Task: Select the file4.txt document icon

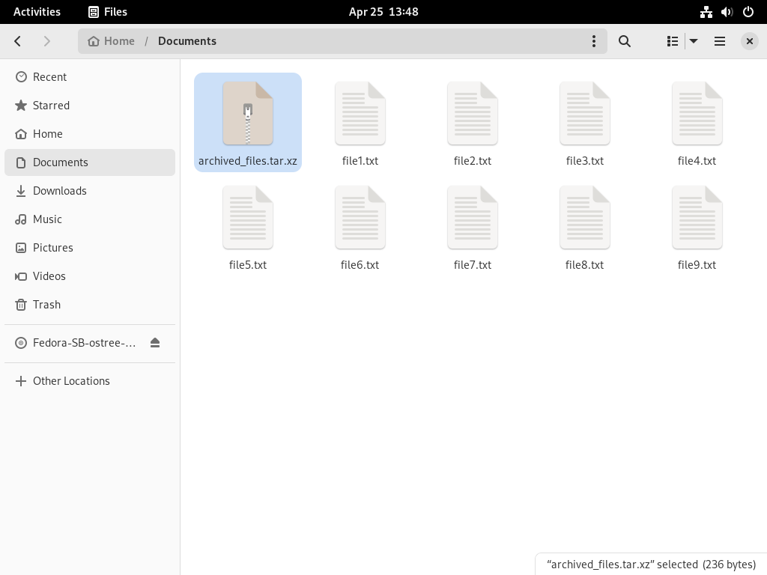Action: pos(697,113)
